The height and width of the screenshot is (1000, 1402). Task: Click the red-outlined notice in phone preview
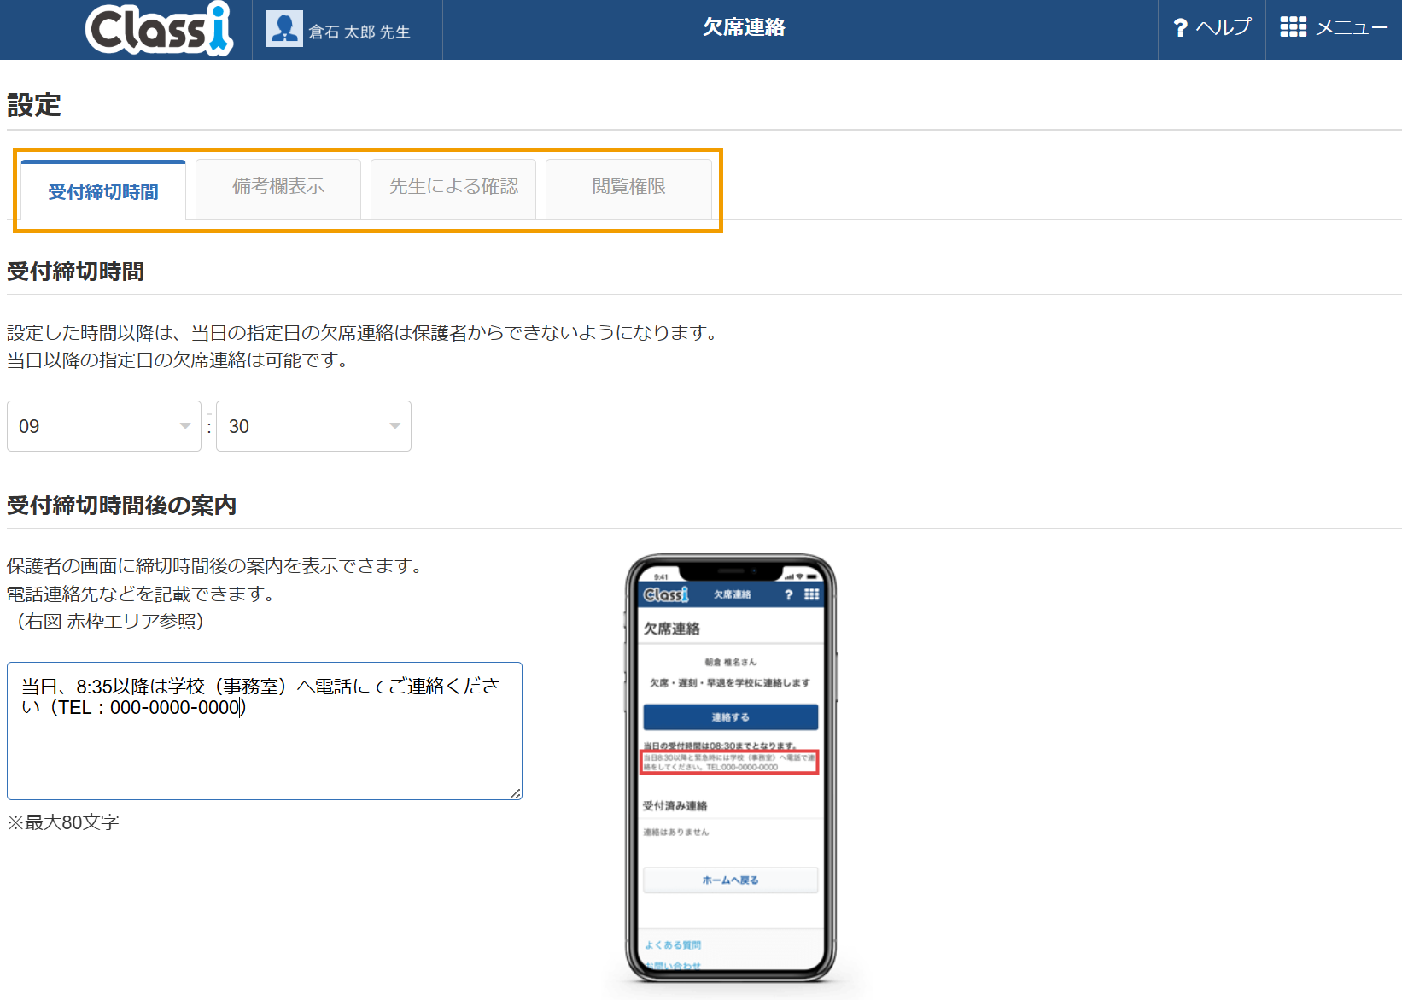pos(730,763)
